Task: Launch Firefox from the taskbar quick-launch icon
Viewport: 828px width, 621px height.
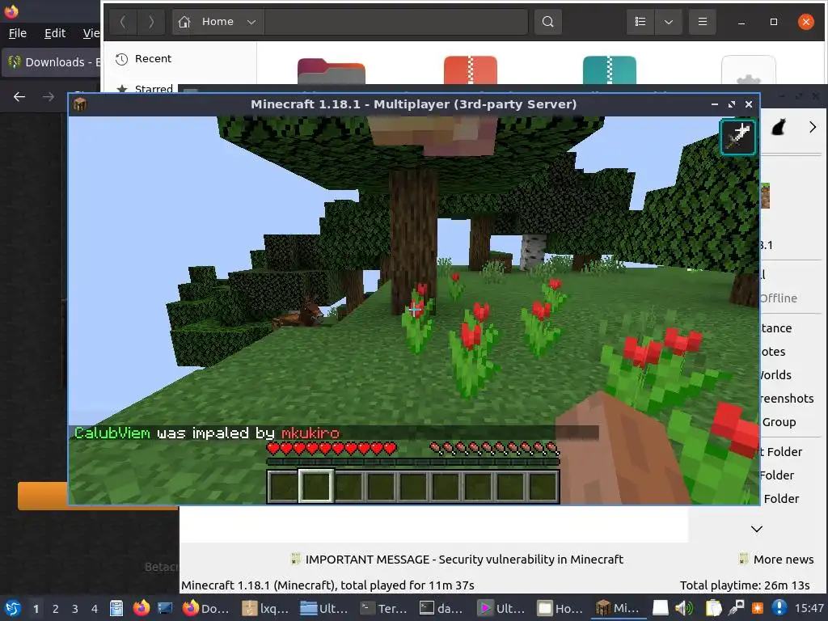Action: click(x=141, y=608)
